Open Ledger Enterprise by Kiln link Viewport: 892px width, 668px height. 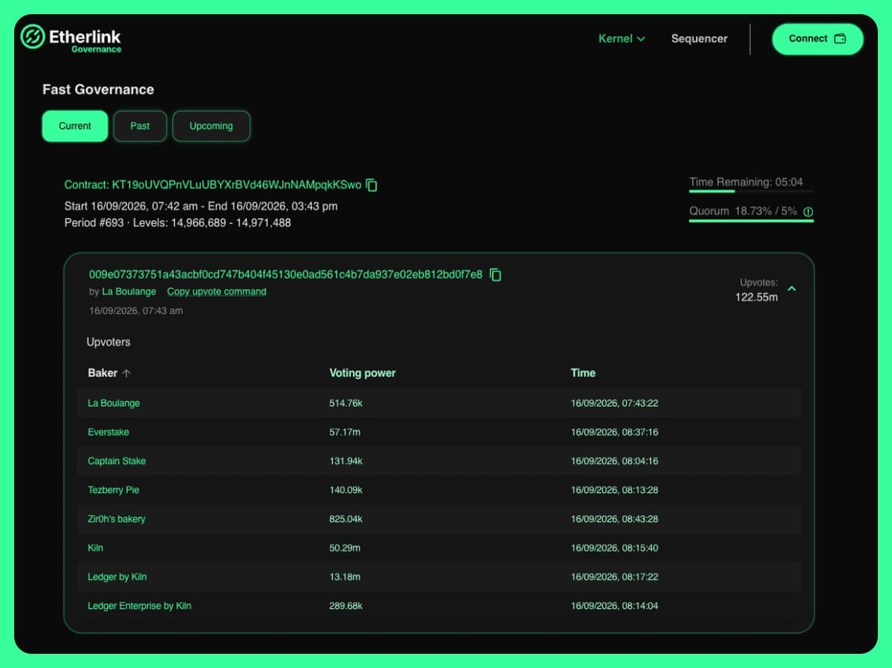(140, 606)
